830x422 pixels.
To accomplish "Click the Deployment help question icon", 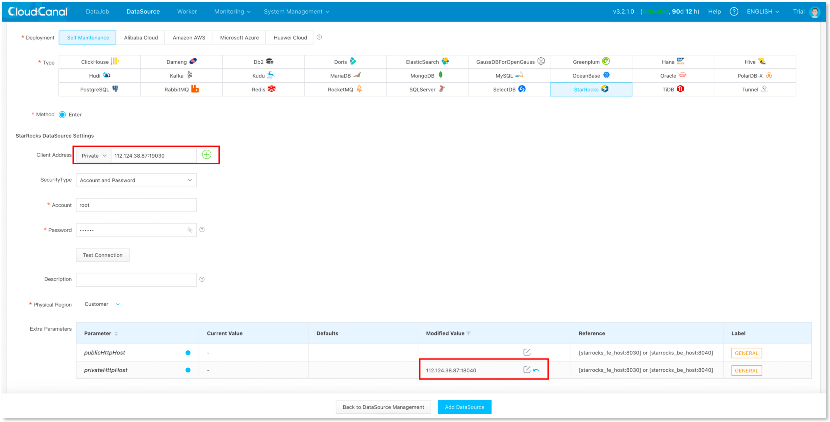I will point(319,37).
